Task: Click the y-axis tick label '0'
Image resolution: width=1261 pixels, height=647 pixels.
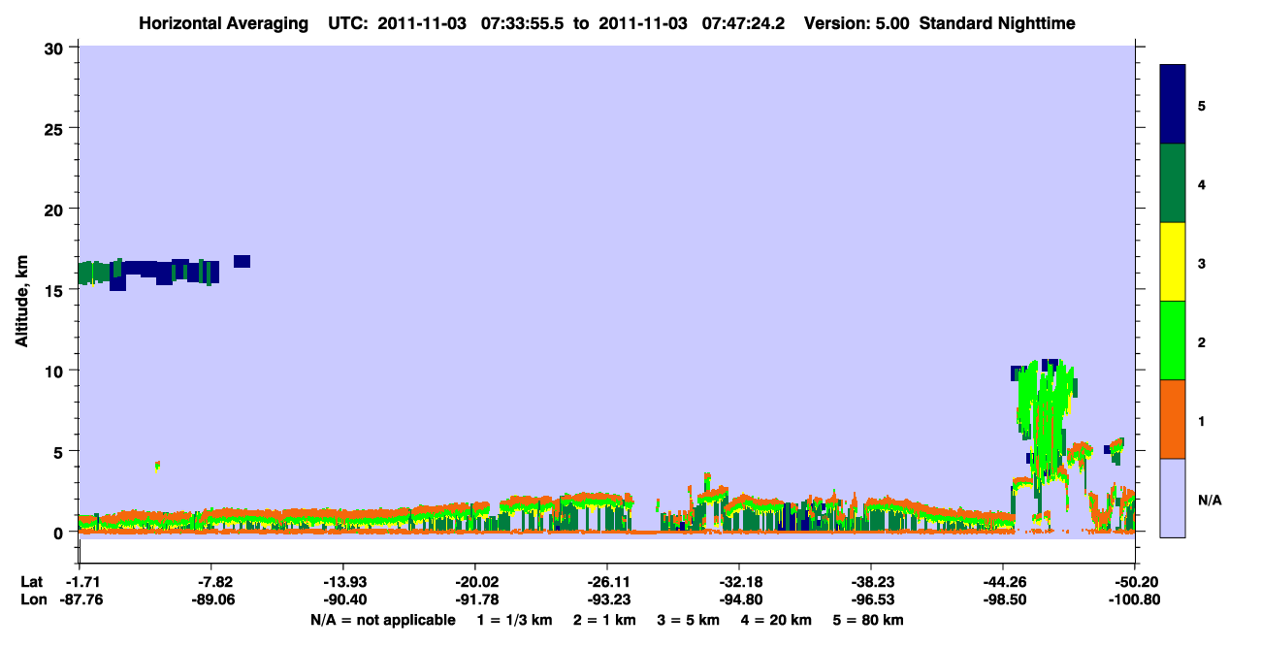Action: coord(60,532)
